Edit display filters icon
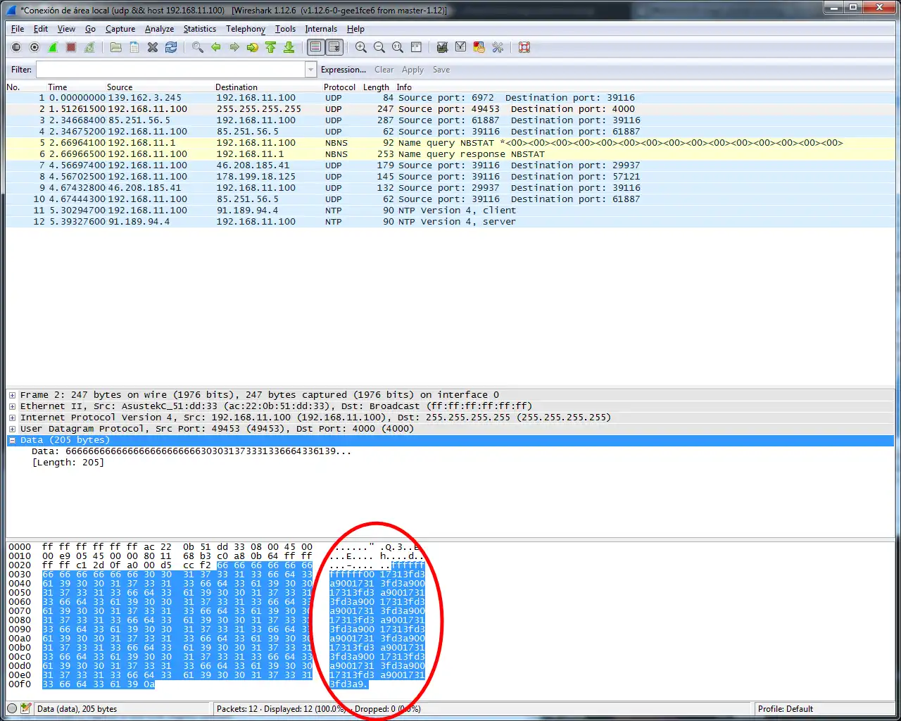This screenshot has height=721, width=901. (461, 47)
